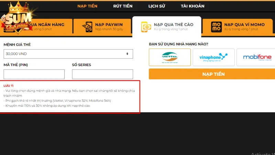
Task: Click the scratch card deposit icon
Action: [x=146, y=27]
